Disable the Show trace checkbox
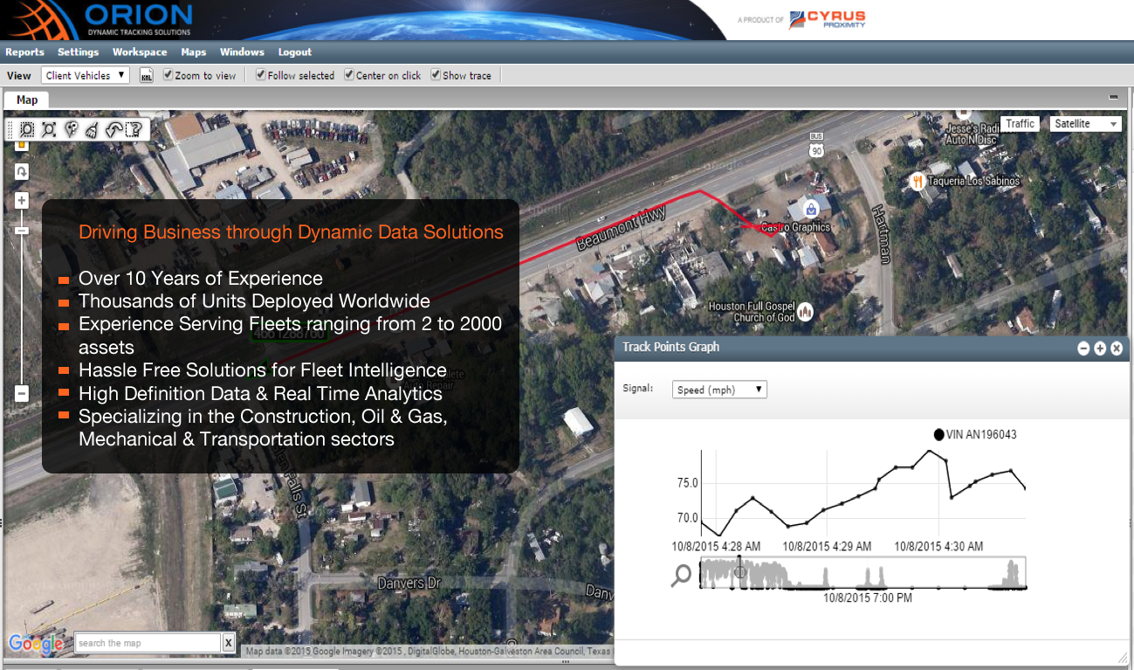The height and width of the screenshot is (670, 1134). (436, 75)
